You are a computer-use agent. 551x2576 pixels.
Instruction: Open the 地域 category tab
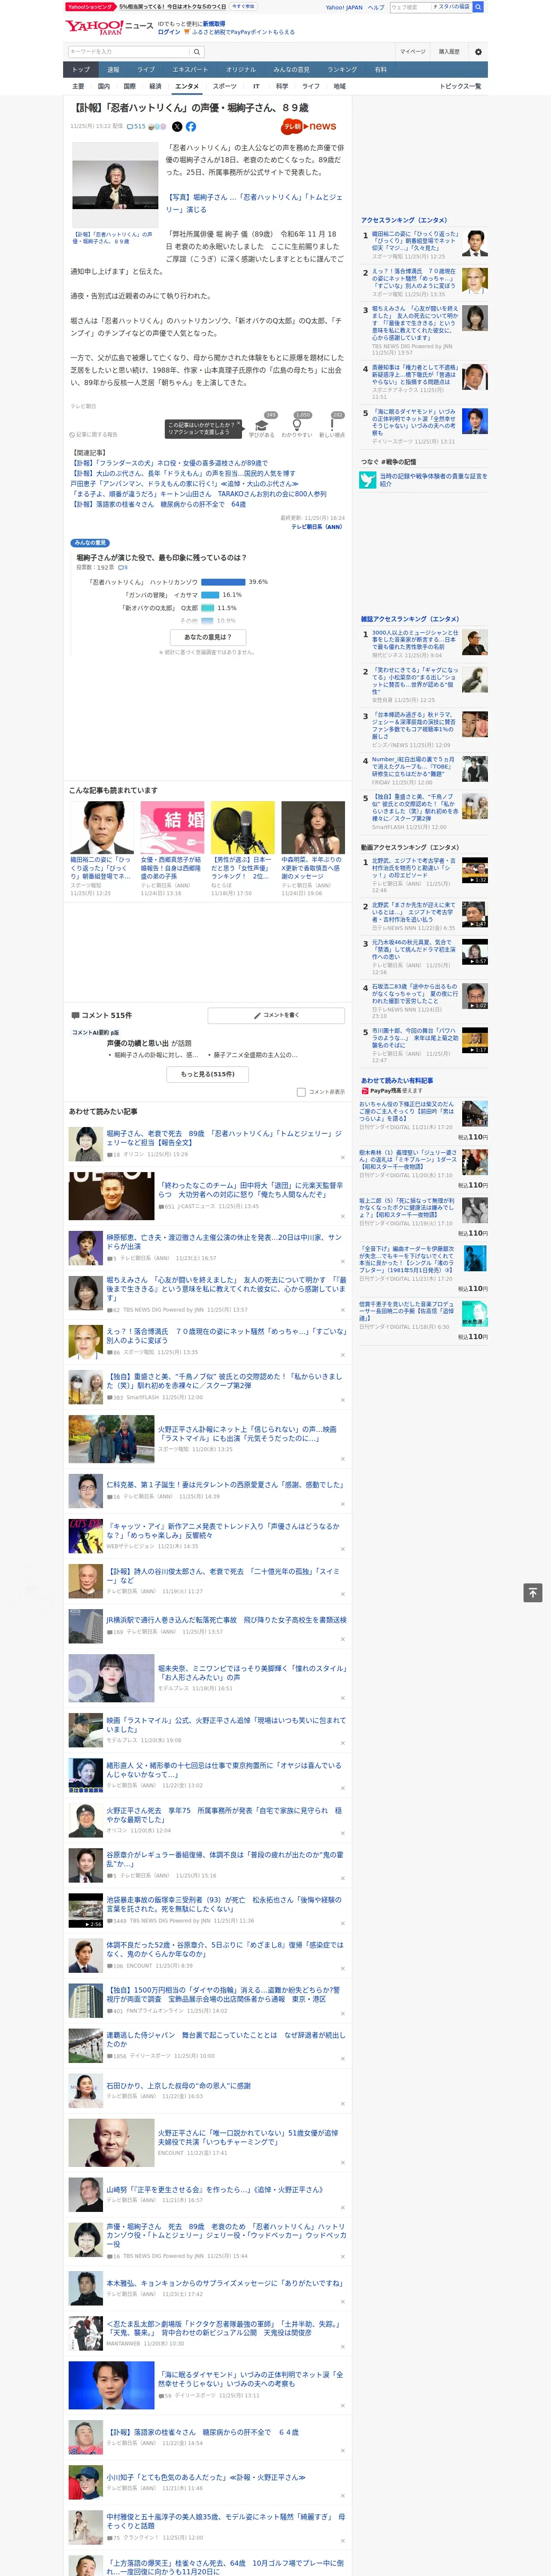coord(340,86)
